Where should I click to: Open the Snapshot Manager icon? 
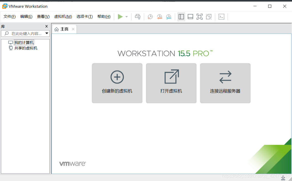tap(169, 17)
